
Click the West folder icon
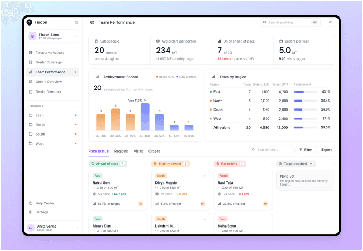31,143
